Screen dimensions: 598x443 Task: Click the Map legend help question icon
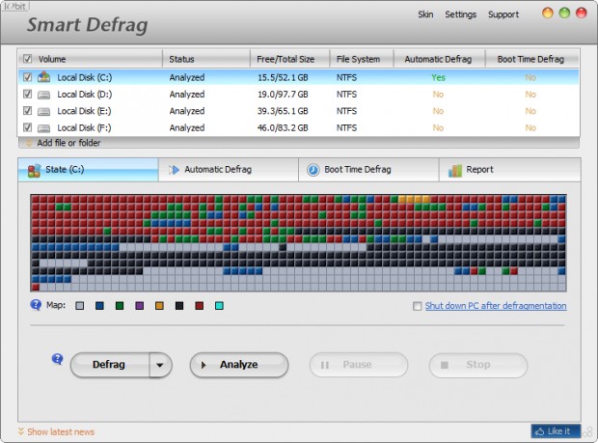pyautogui.click(x=36, y=305)
